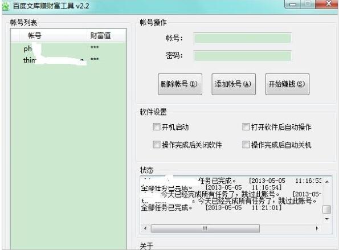Check the 操作完成后关闭软件 option
This screenshot has width=339, height=250.
click(157, 145)
